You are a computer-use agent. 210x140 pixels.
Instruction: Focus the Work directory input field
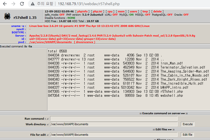pos(114,124)
